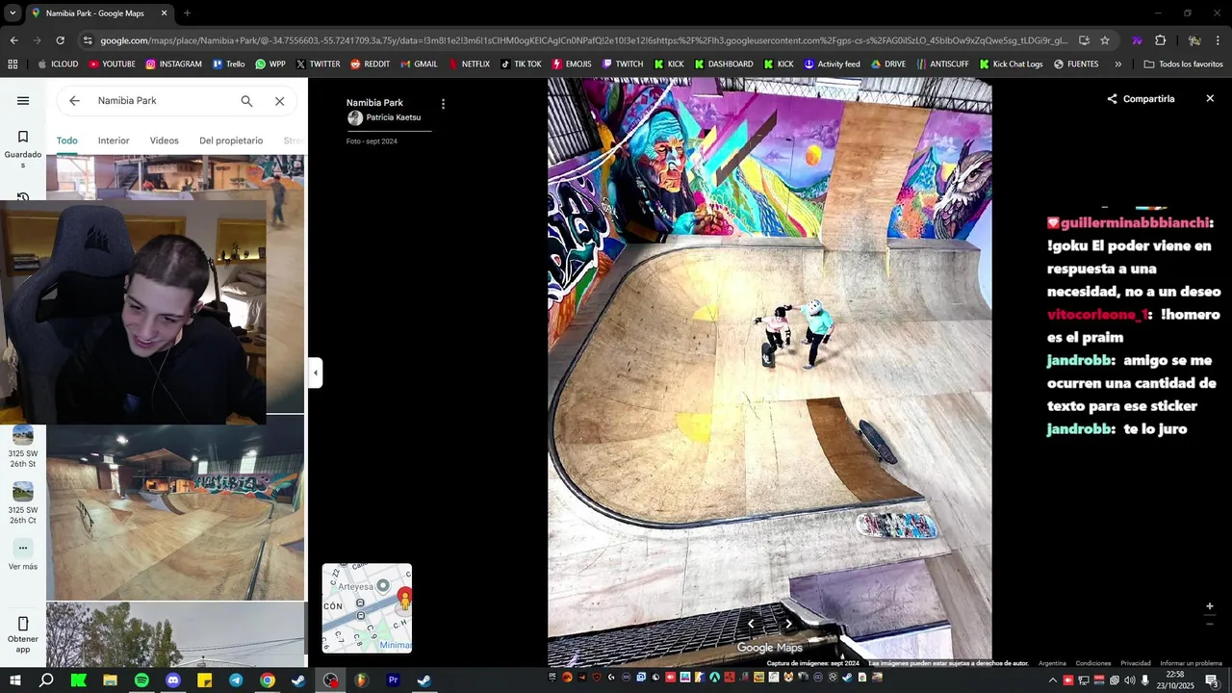The image size is (1232, 693).
Task: Open Condiciones link in footer
Action: (1093, 663)
